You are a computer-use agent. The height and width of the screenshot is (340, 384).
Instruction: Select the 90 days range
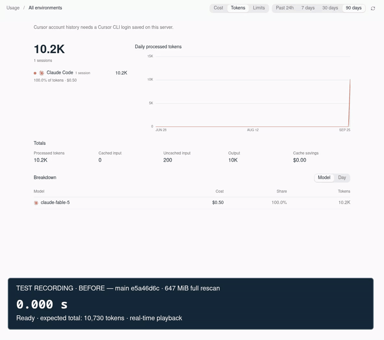pos(353,8)
